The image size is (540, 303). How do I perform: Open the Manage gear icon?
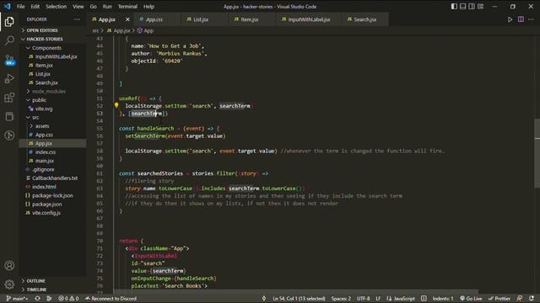(x=9, y=284)
